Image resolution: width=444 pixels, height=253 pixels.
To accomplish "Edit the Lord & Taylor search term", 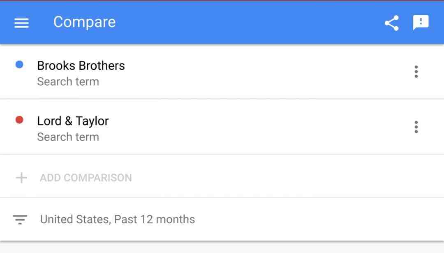I will coord(73,121).
